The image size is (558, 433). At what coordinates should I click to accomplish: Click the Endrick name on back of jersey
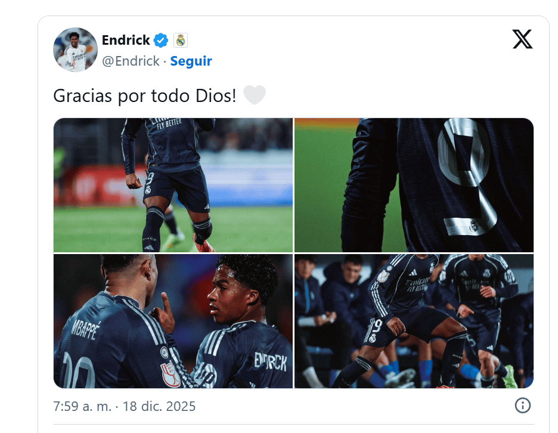[x=271, y=361]
